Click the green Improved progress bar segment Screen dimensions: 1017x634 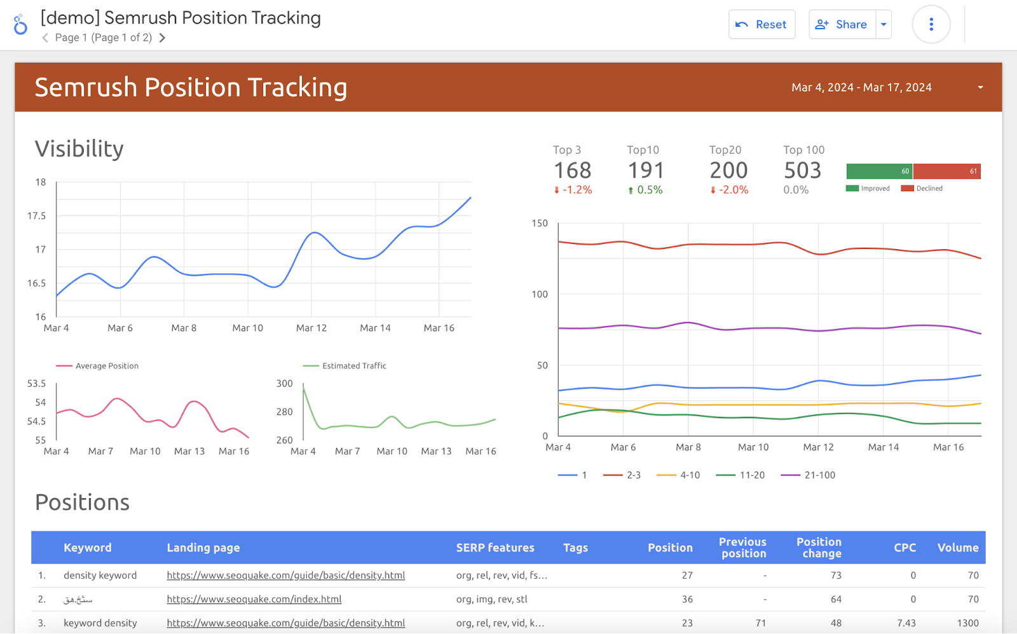pyautogui.click(x=878, y=171)
